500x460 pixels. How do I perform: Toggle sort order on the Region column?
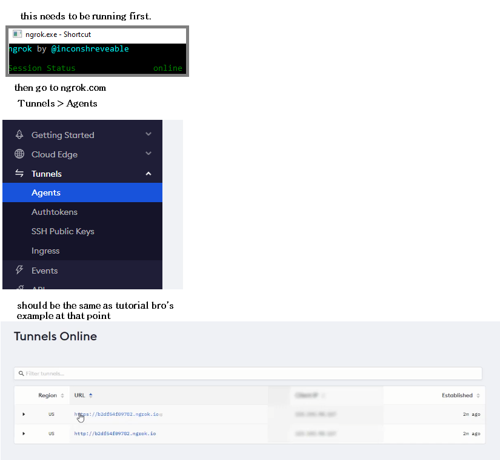point(62,395)
